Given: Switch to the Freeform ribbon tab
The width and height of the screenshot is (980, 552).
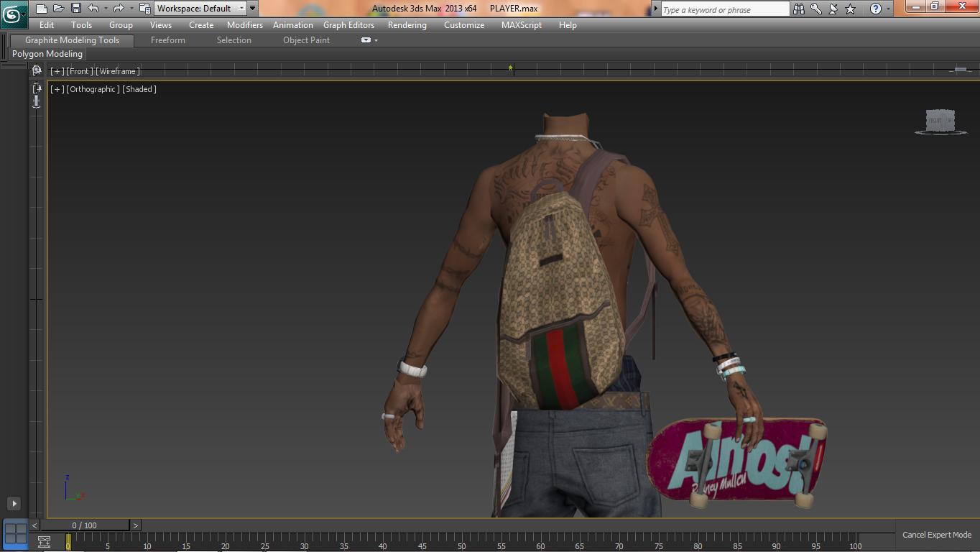Looking at the screenshot, I should 168,40.
